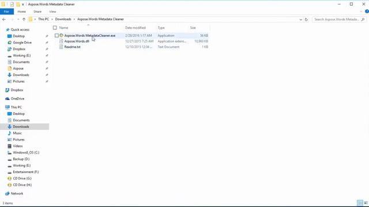Select the file name 'Aspose.Words.dll'
Viewport: 369px width, 207px height.
coord(77,41)
